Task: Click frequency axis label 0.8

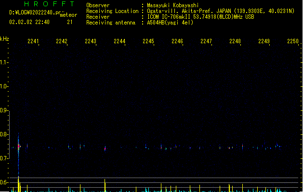Action: tap(4, 134)
